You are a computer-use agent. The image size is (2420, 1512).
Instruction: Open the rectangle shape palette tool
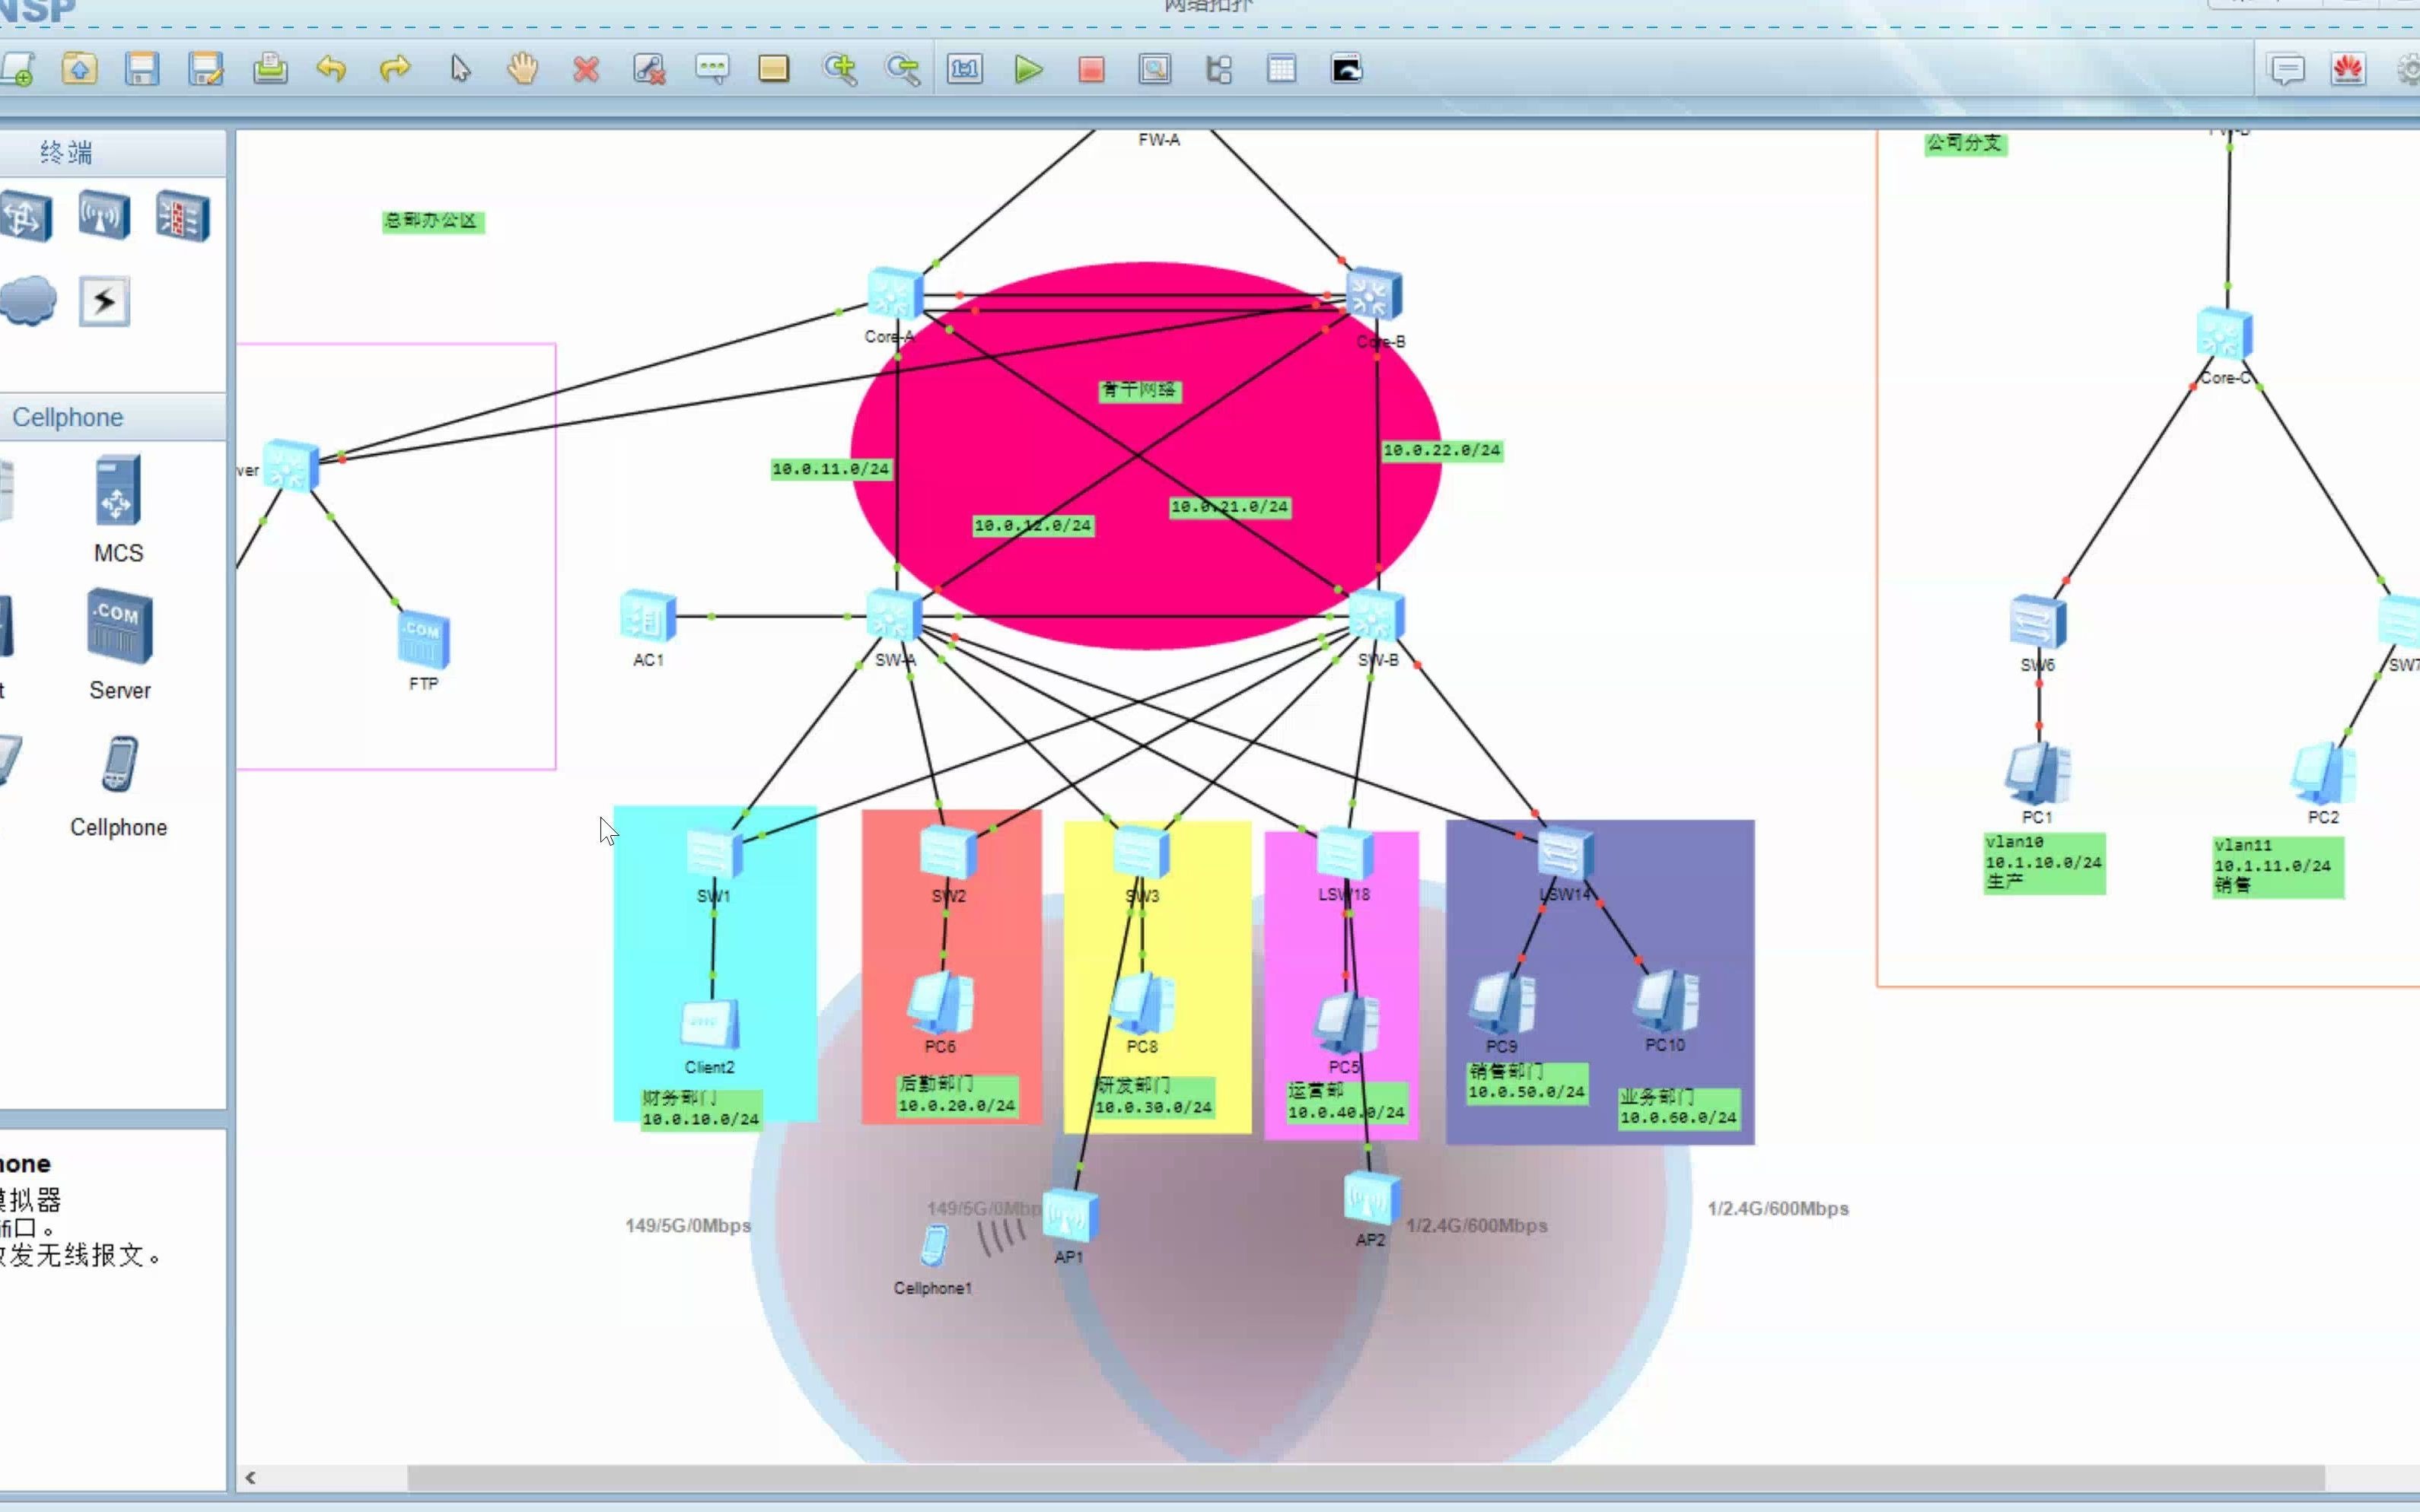[774, 69]
